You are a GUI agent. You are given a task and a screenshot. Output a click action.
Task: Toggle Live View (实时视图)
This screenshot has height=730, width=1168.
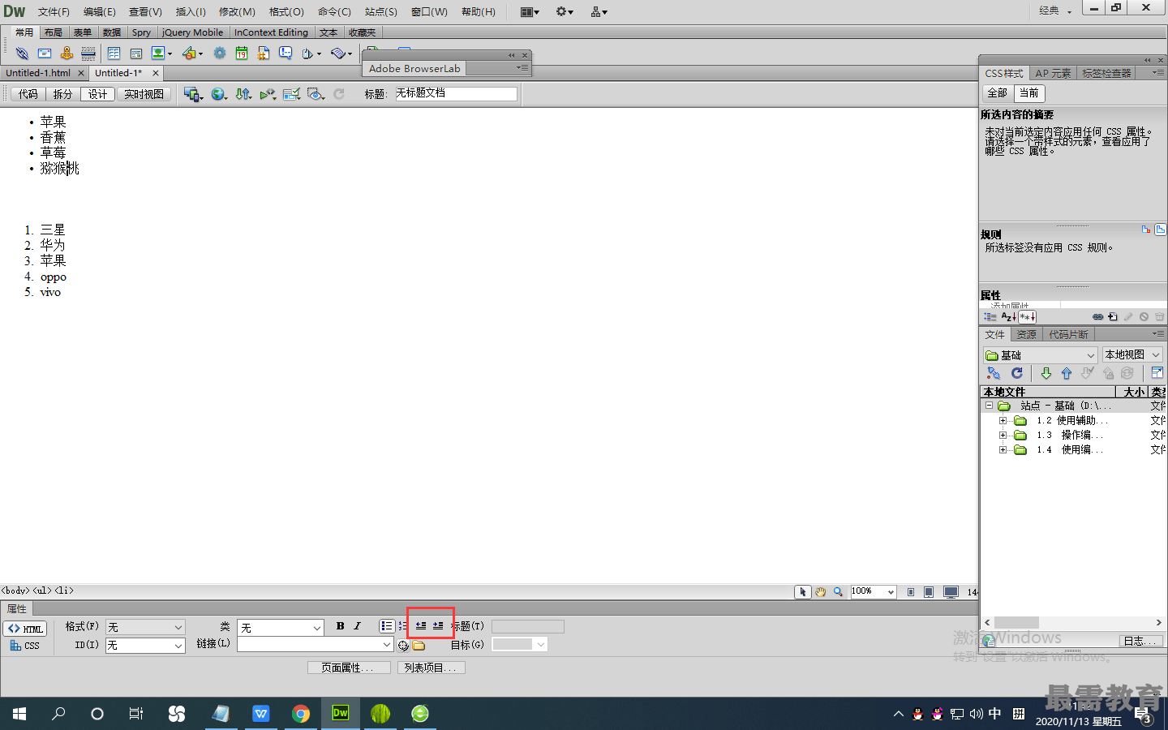(x=144, y=94)
